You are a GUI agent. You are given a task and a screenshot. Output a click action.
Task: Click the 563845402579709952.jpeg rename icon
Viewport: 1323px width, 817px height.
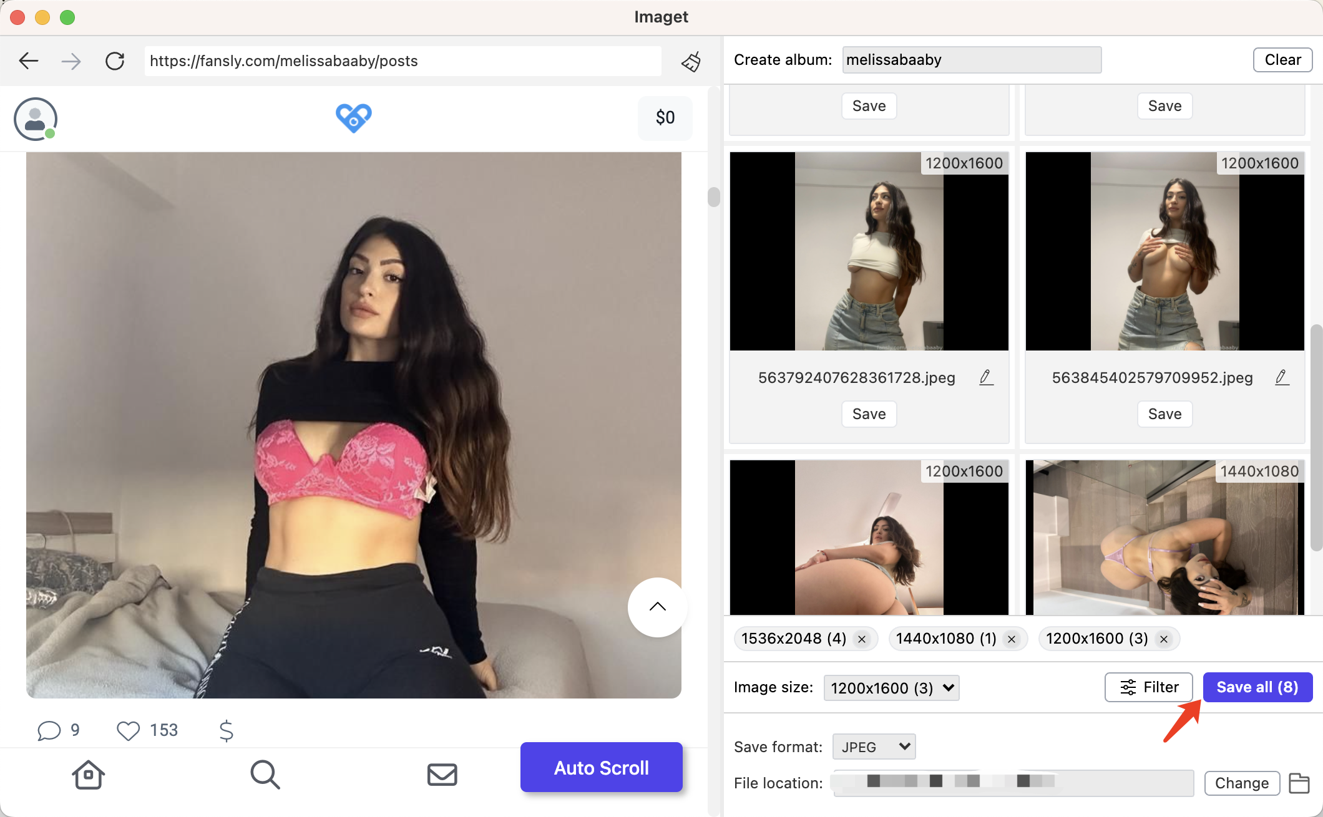tap(1282, 378)
